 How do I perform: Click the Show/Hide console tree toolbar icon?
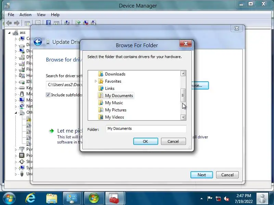[x=27, y=23]
